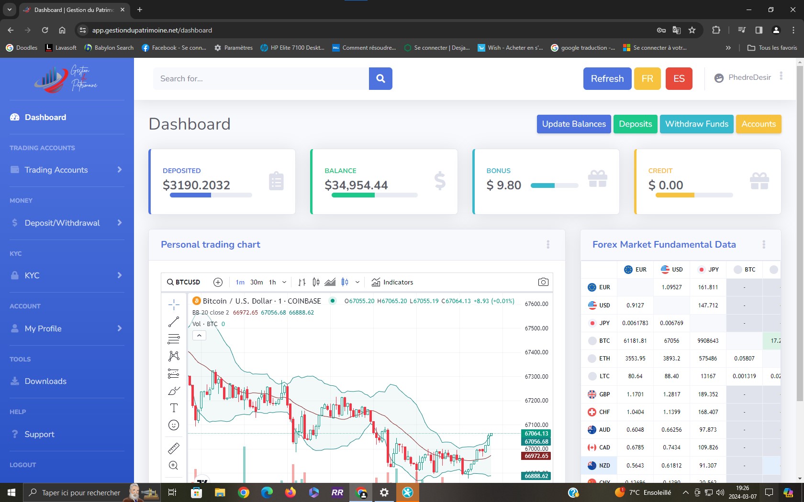The width and height of the screenshot is (804, 502).
Task: Bookmark this page with the star icon
Action: point(692,30)
